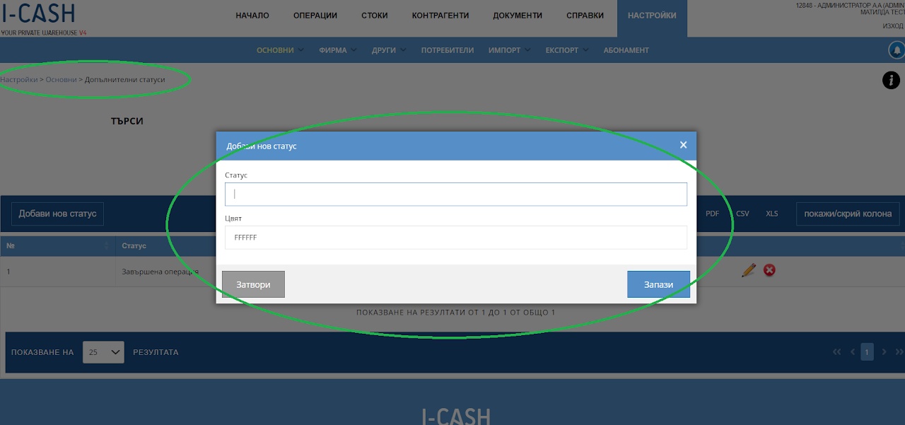Click the Затвори button in the dialog

[253, 284]
